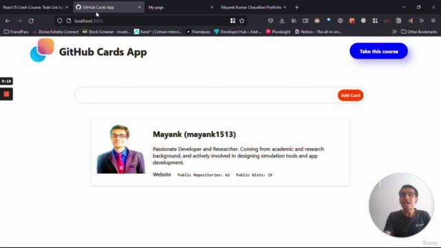Open the Pluralsight bookmark
Screen dimensions: 441x248
278,32
